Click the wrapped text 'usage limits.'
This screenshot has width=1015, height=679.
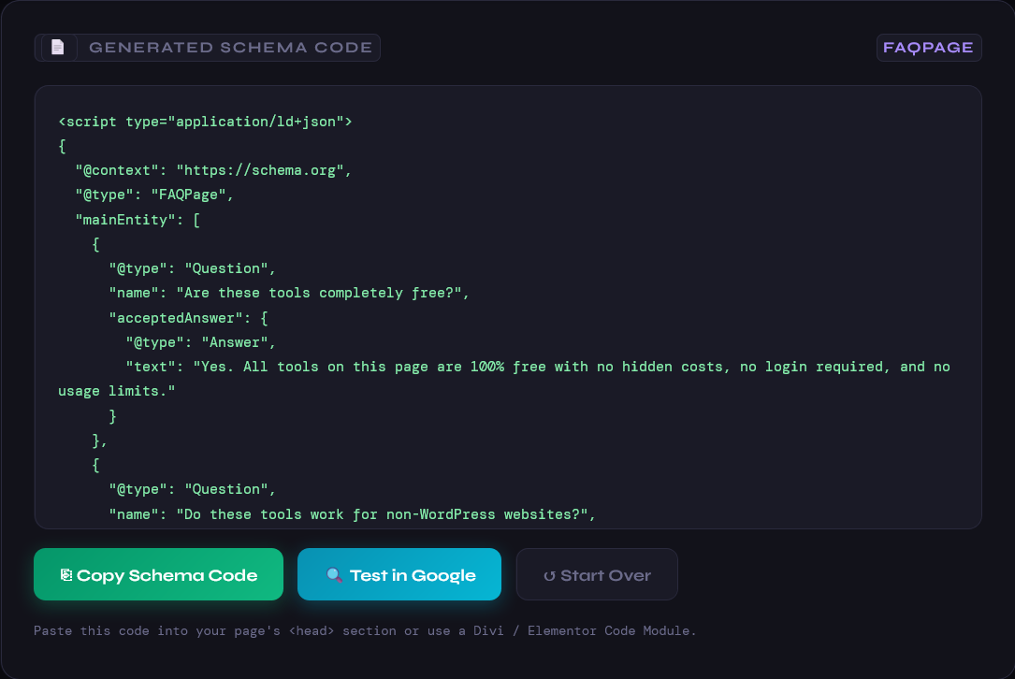click(x=117, y=391)
